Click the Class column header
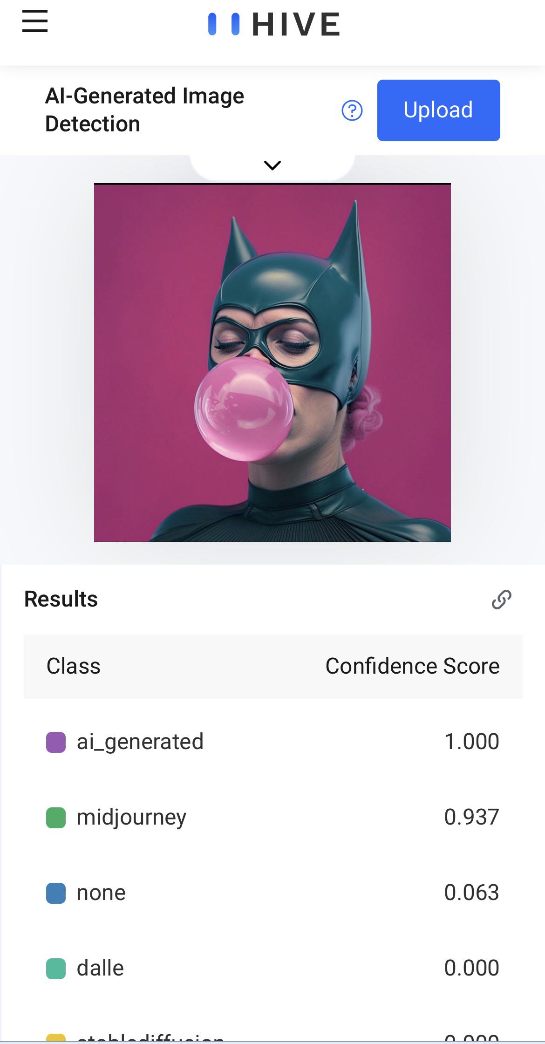545x1044 pixels. point(74,666)
